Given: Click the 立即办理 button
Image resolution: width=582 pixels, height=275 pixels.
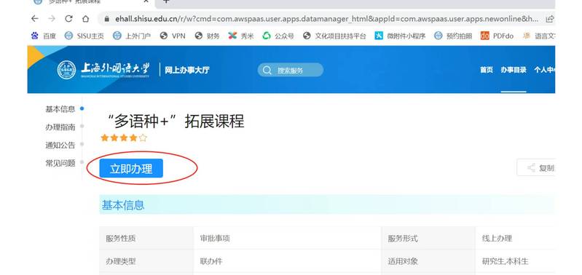Looking at the screenshot, I should [x=131, y=169].
